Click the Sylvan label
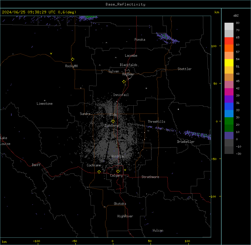 (114, 71)
